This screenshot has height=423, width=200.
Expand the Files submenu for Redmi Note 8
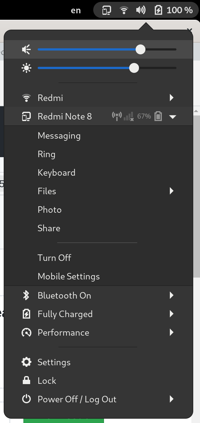click(x=171, y=191)
